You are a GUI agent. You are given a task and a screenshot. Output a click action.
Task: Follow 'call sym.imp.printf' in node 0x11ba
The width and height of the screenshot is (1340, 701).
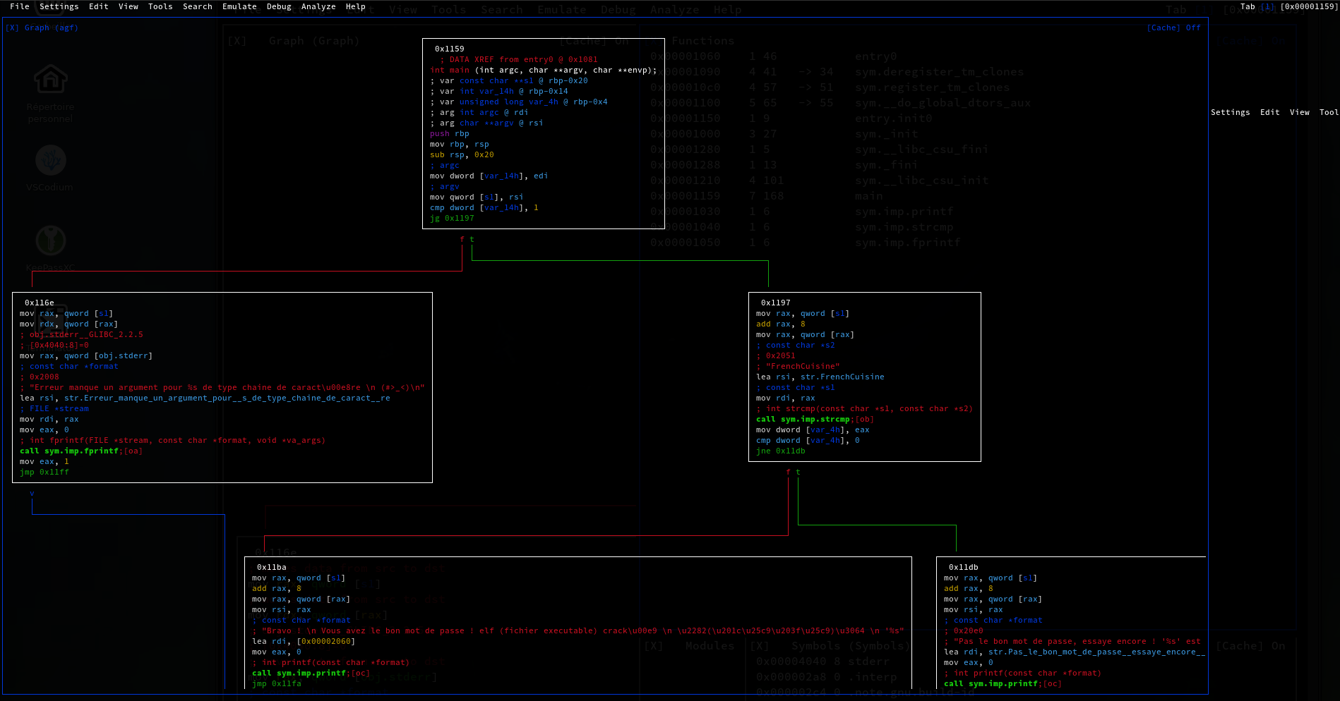[311, 673]
